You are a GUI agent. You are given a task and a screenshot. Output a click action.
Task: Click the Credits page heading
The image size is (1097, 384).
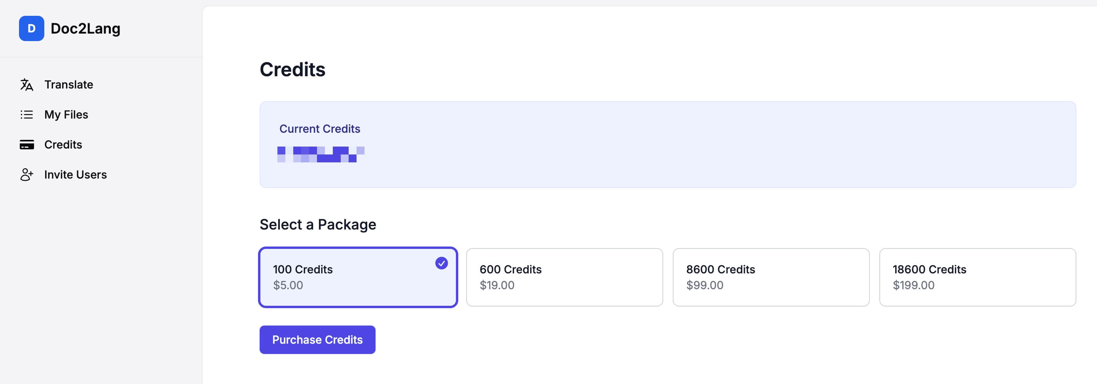(292, 70)
